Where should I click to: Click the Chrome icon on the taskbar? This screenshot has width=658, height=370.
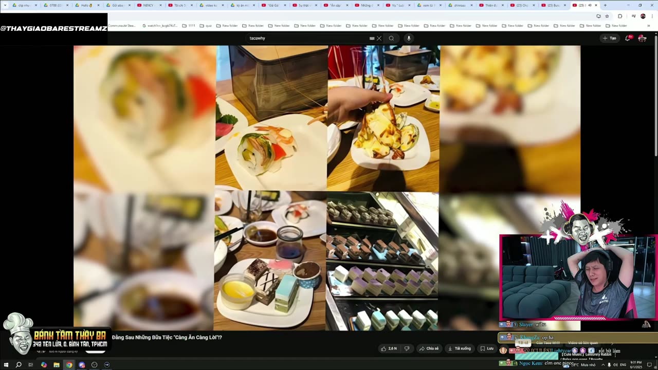click(69, 365)
